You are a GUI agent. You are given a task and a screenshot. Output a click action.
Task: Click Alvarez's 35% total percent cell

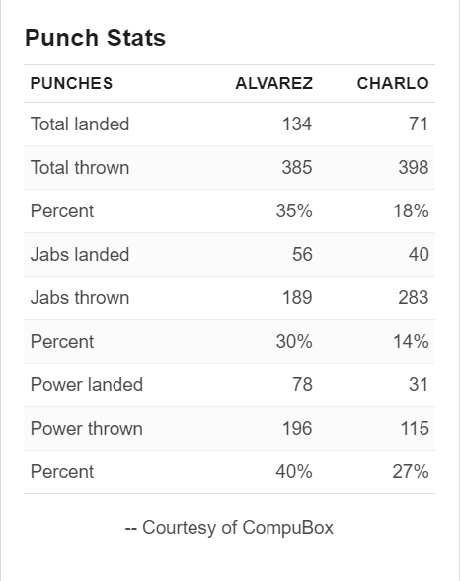coord(294,210)
